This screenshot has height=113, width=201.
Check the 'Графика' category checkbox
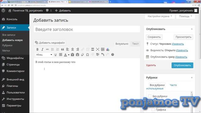point(153,110)
